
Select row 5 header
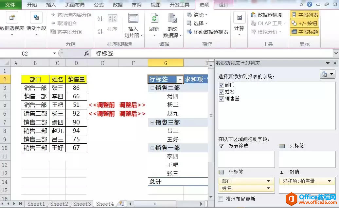pyautogui.click(x=5, y=105)
